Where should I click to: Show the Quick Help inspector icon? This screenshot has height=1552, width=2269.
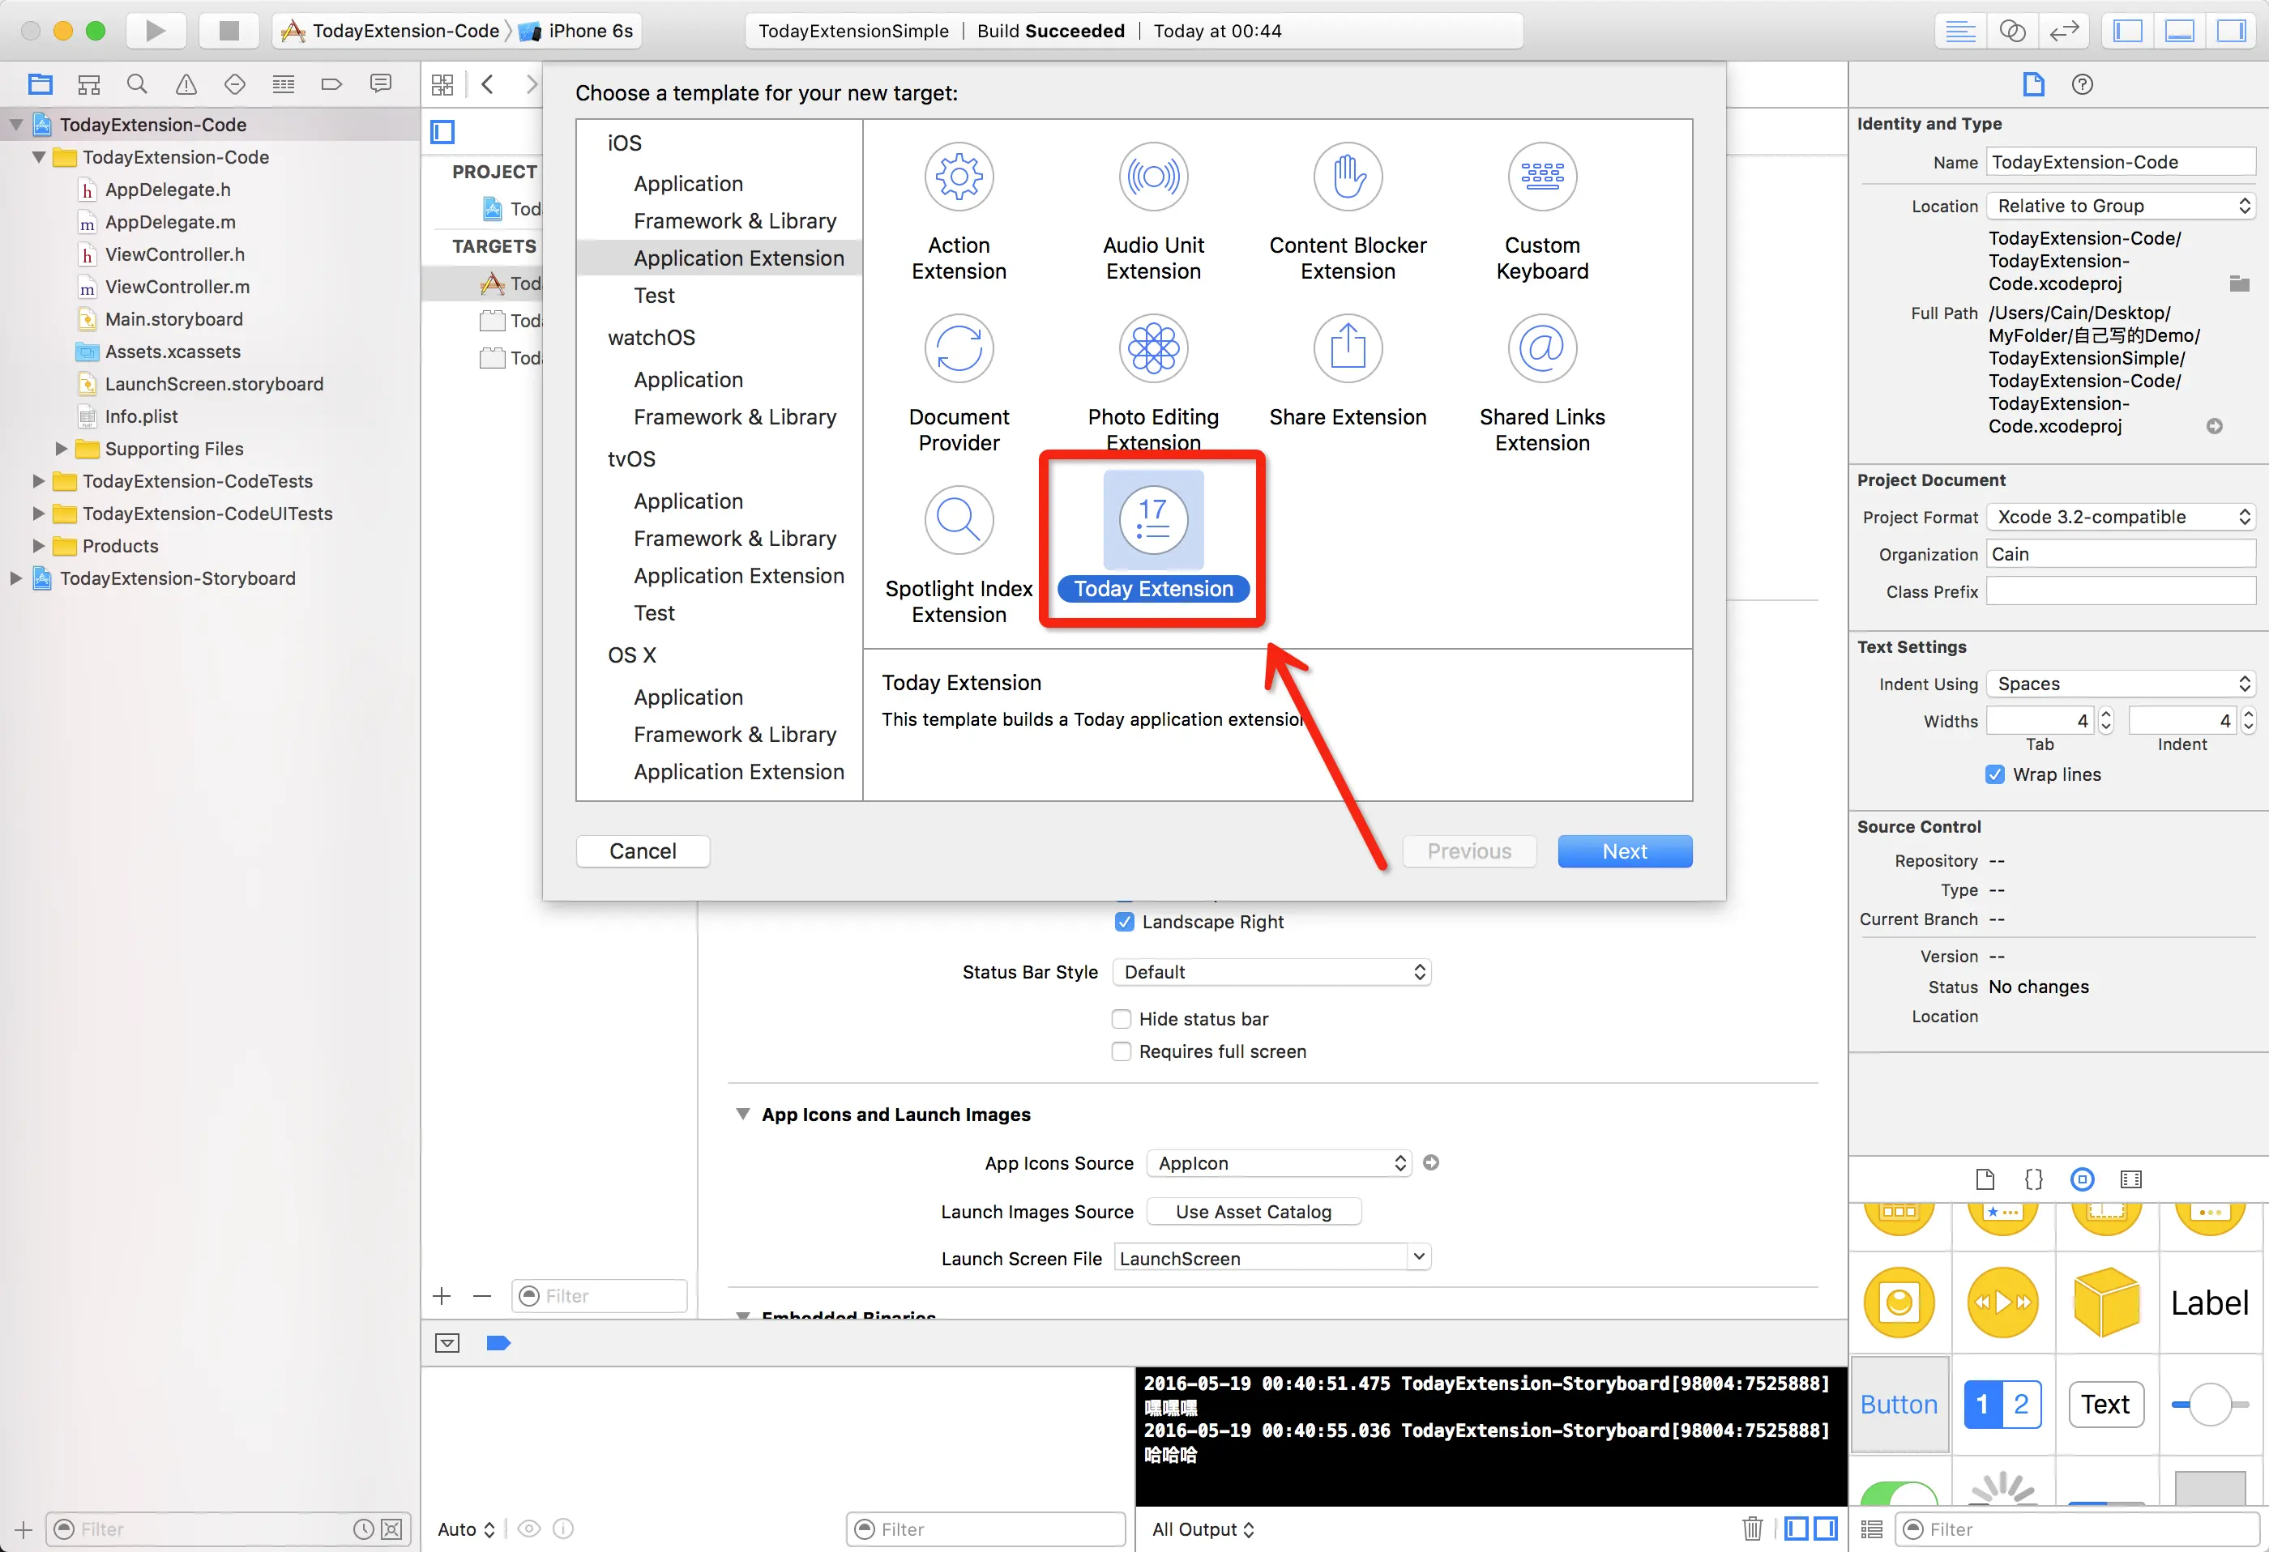(x=2082, y=84)
